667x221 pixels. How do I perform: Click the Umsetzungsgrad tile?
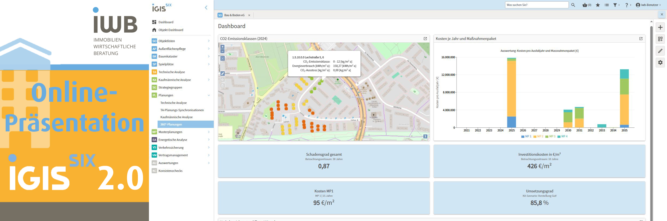click(x=539, y=198)
